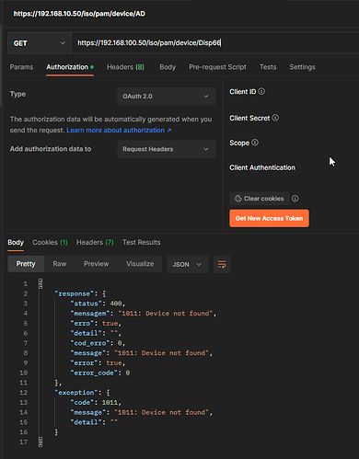Click the Scope info icon
The image size is (359, 459).
click(x=255, y=143)
